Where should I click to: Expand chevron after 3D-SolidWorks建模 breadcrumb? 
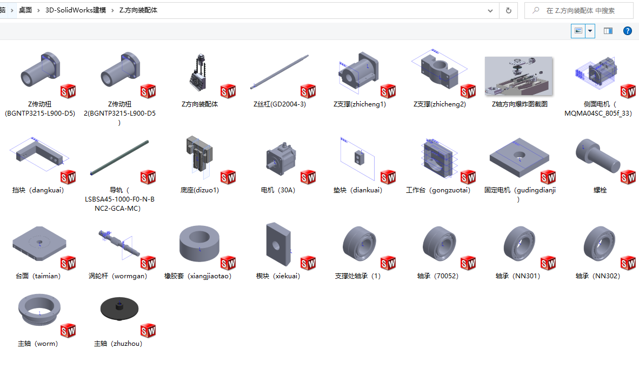pyautogui.click(x=112, y=10)
